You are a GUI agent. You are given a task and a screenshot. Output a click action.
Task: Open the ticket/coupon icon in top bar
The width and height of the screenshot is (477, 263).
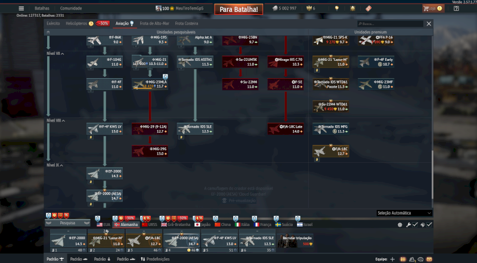coord(368,8)
